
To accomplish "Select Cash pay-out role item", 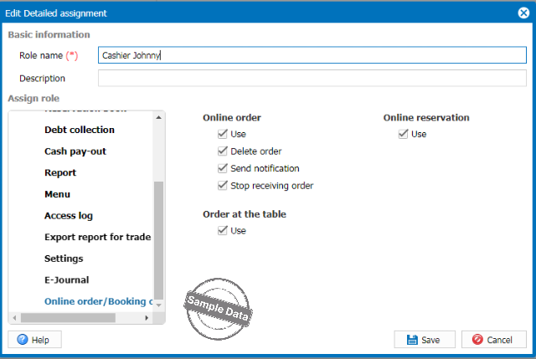I will pos(75,151).
